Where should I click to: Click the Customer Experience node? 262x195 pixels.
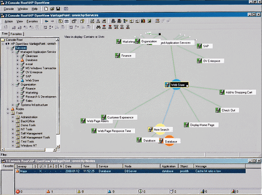pyautogui.click(x=119, y=117)
